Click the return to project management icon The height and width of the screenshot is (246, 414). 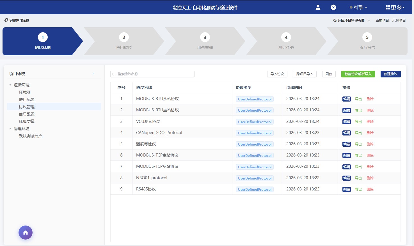[335, 20]
